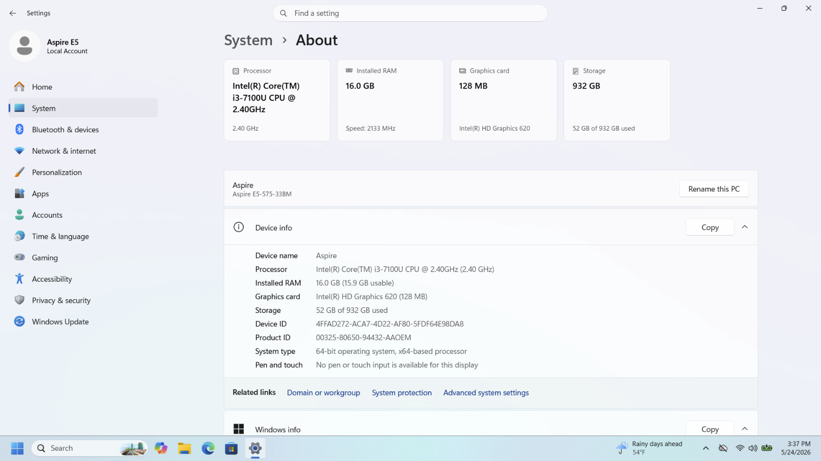Click the back arrow in Settings
Image resolution: width=821 pixels, height=461 pixels.
point(13,13)
